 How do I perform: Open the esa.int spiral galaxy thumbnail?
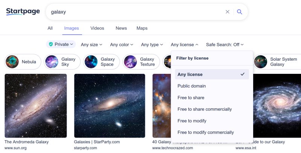(x=277, y=106)
